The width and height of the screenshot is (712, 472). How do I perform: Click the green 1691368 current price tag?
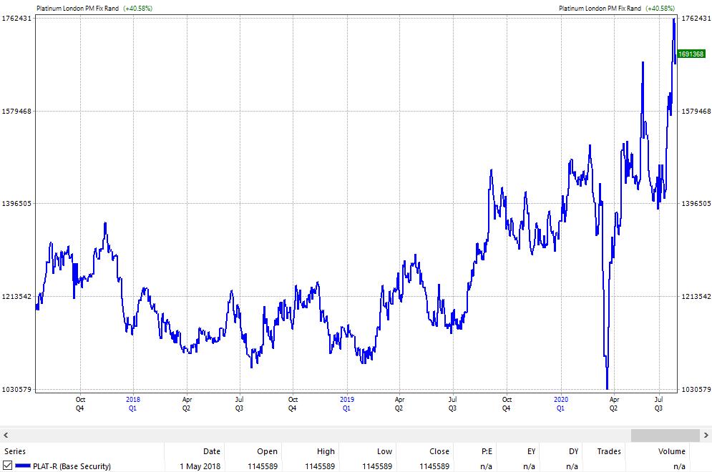tap(691, 54)
